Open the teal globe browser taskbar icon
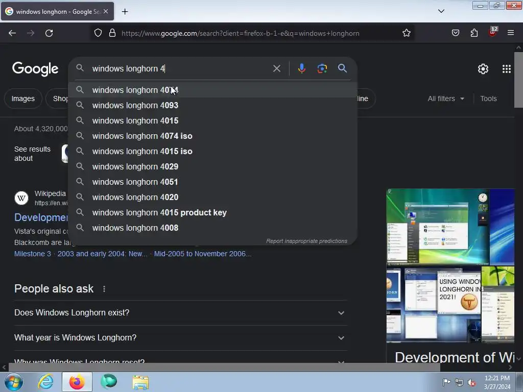The width and height of the screenshot is (523, 392). coord(109,382)
